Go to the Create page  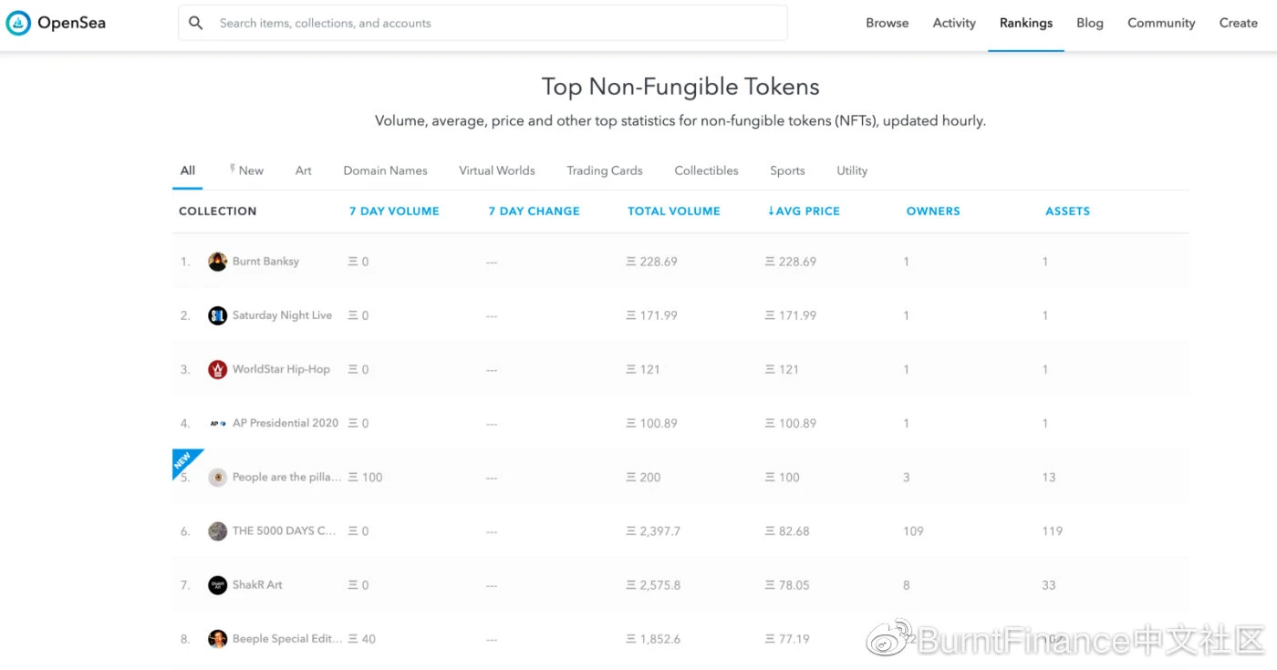(x=1239, y=23)
